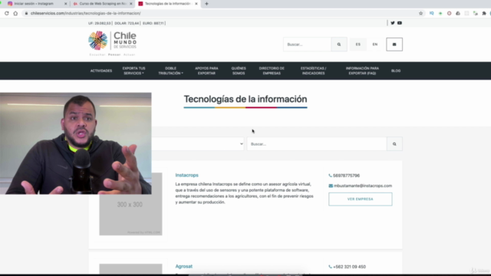The width and height of the screenshot is (491, 276).
Task: Open the Blog menu item
Action: point(396,71)
